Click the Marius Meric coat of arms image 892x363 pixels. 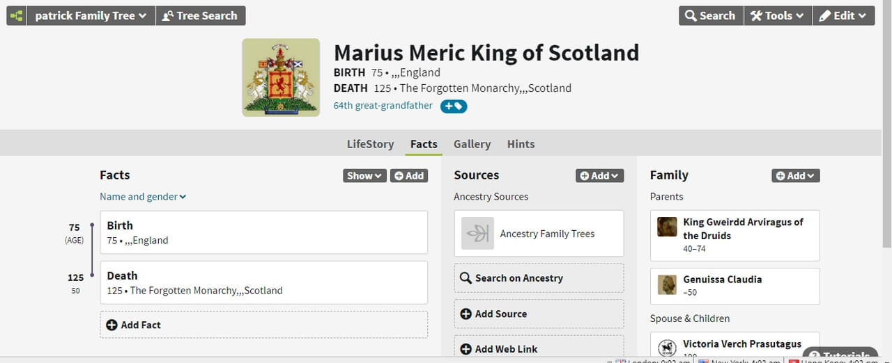[x=281, y=77]
